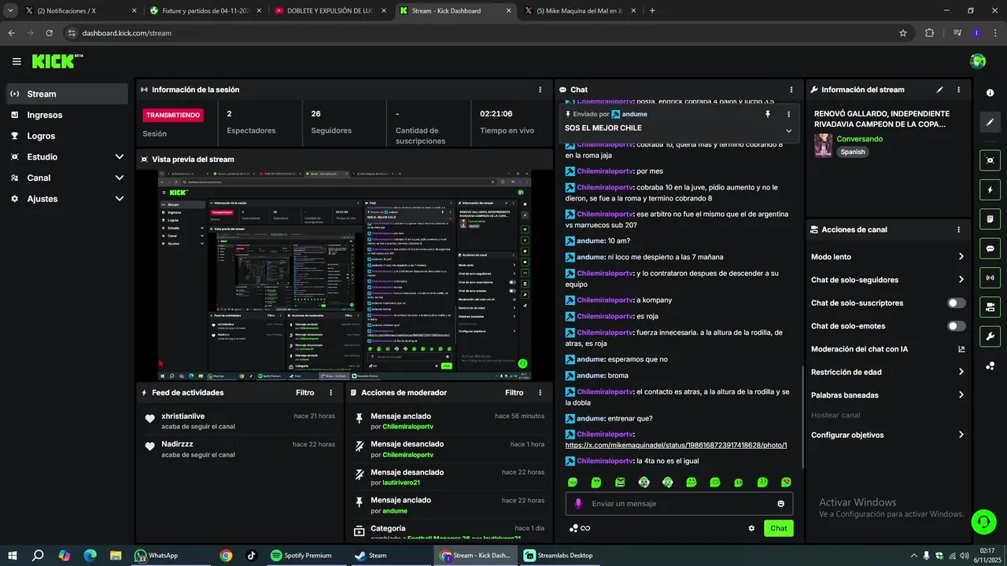Screen dimensions: 1007x566
Task: Toggle the chat bubble widget icon in sidebar
Action: coord(990,248)
